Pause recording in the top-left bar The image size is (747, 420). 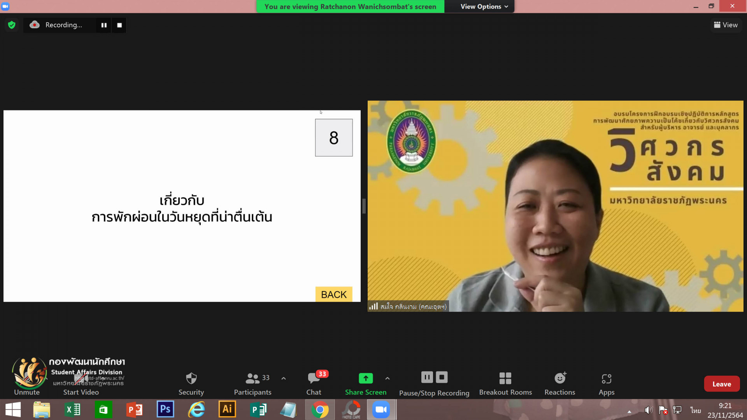pos(104,25)
